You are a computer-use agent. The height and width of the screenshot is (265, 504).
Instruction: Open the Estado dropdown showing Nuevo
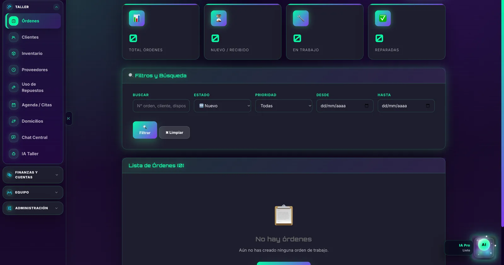(x=222, y=106)
